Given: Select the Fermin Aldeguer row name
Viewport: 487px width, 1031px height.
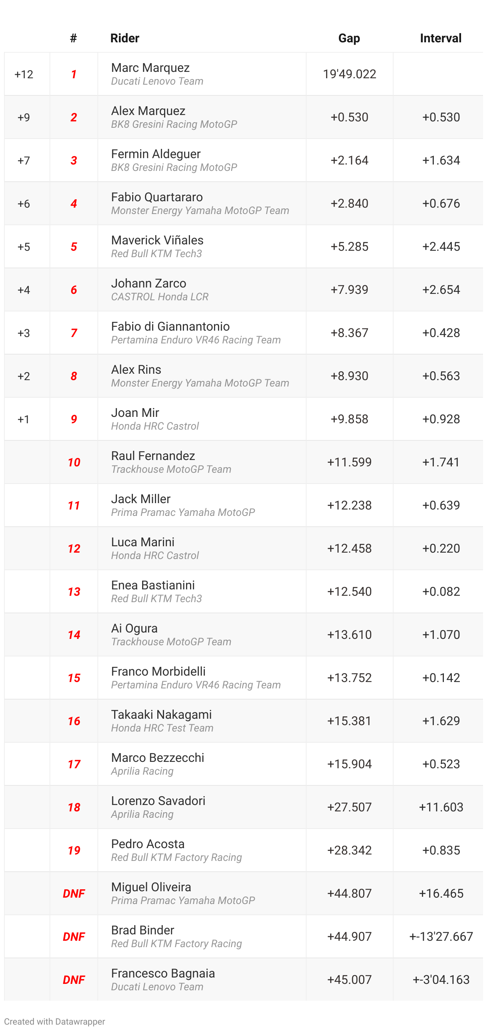Looking at the screenshot, I should [156, 154].
